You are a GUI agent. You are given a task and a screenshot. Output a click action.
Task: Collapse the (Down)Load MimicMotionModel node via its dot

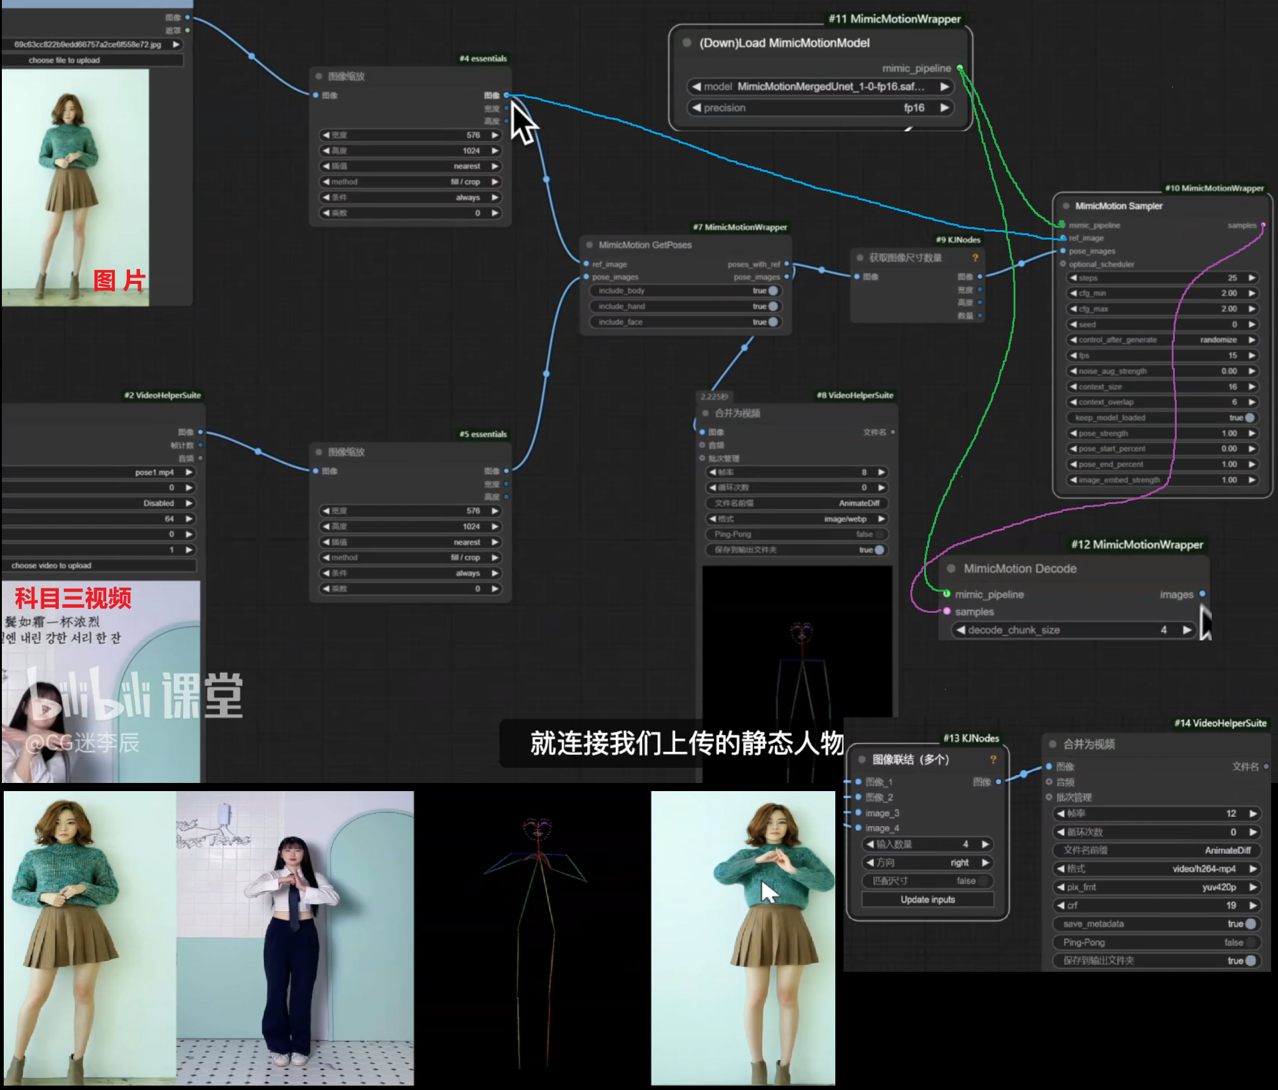tap(687, 43)
